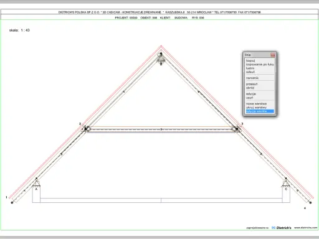
Task: Select "obróć" in the linia menu
Action: point(250,88)
